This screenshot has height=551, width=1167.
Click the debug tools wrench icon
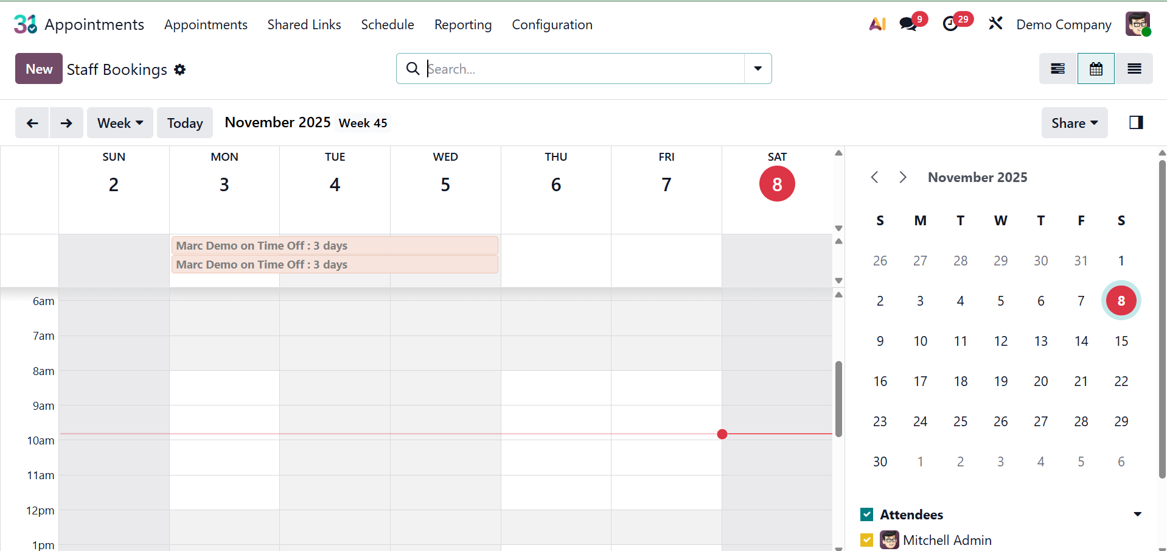click(995, 24)
